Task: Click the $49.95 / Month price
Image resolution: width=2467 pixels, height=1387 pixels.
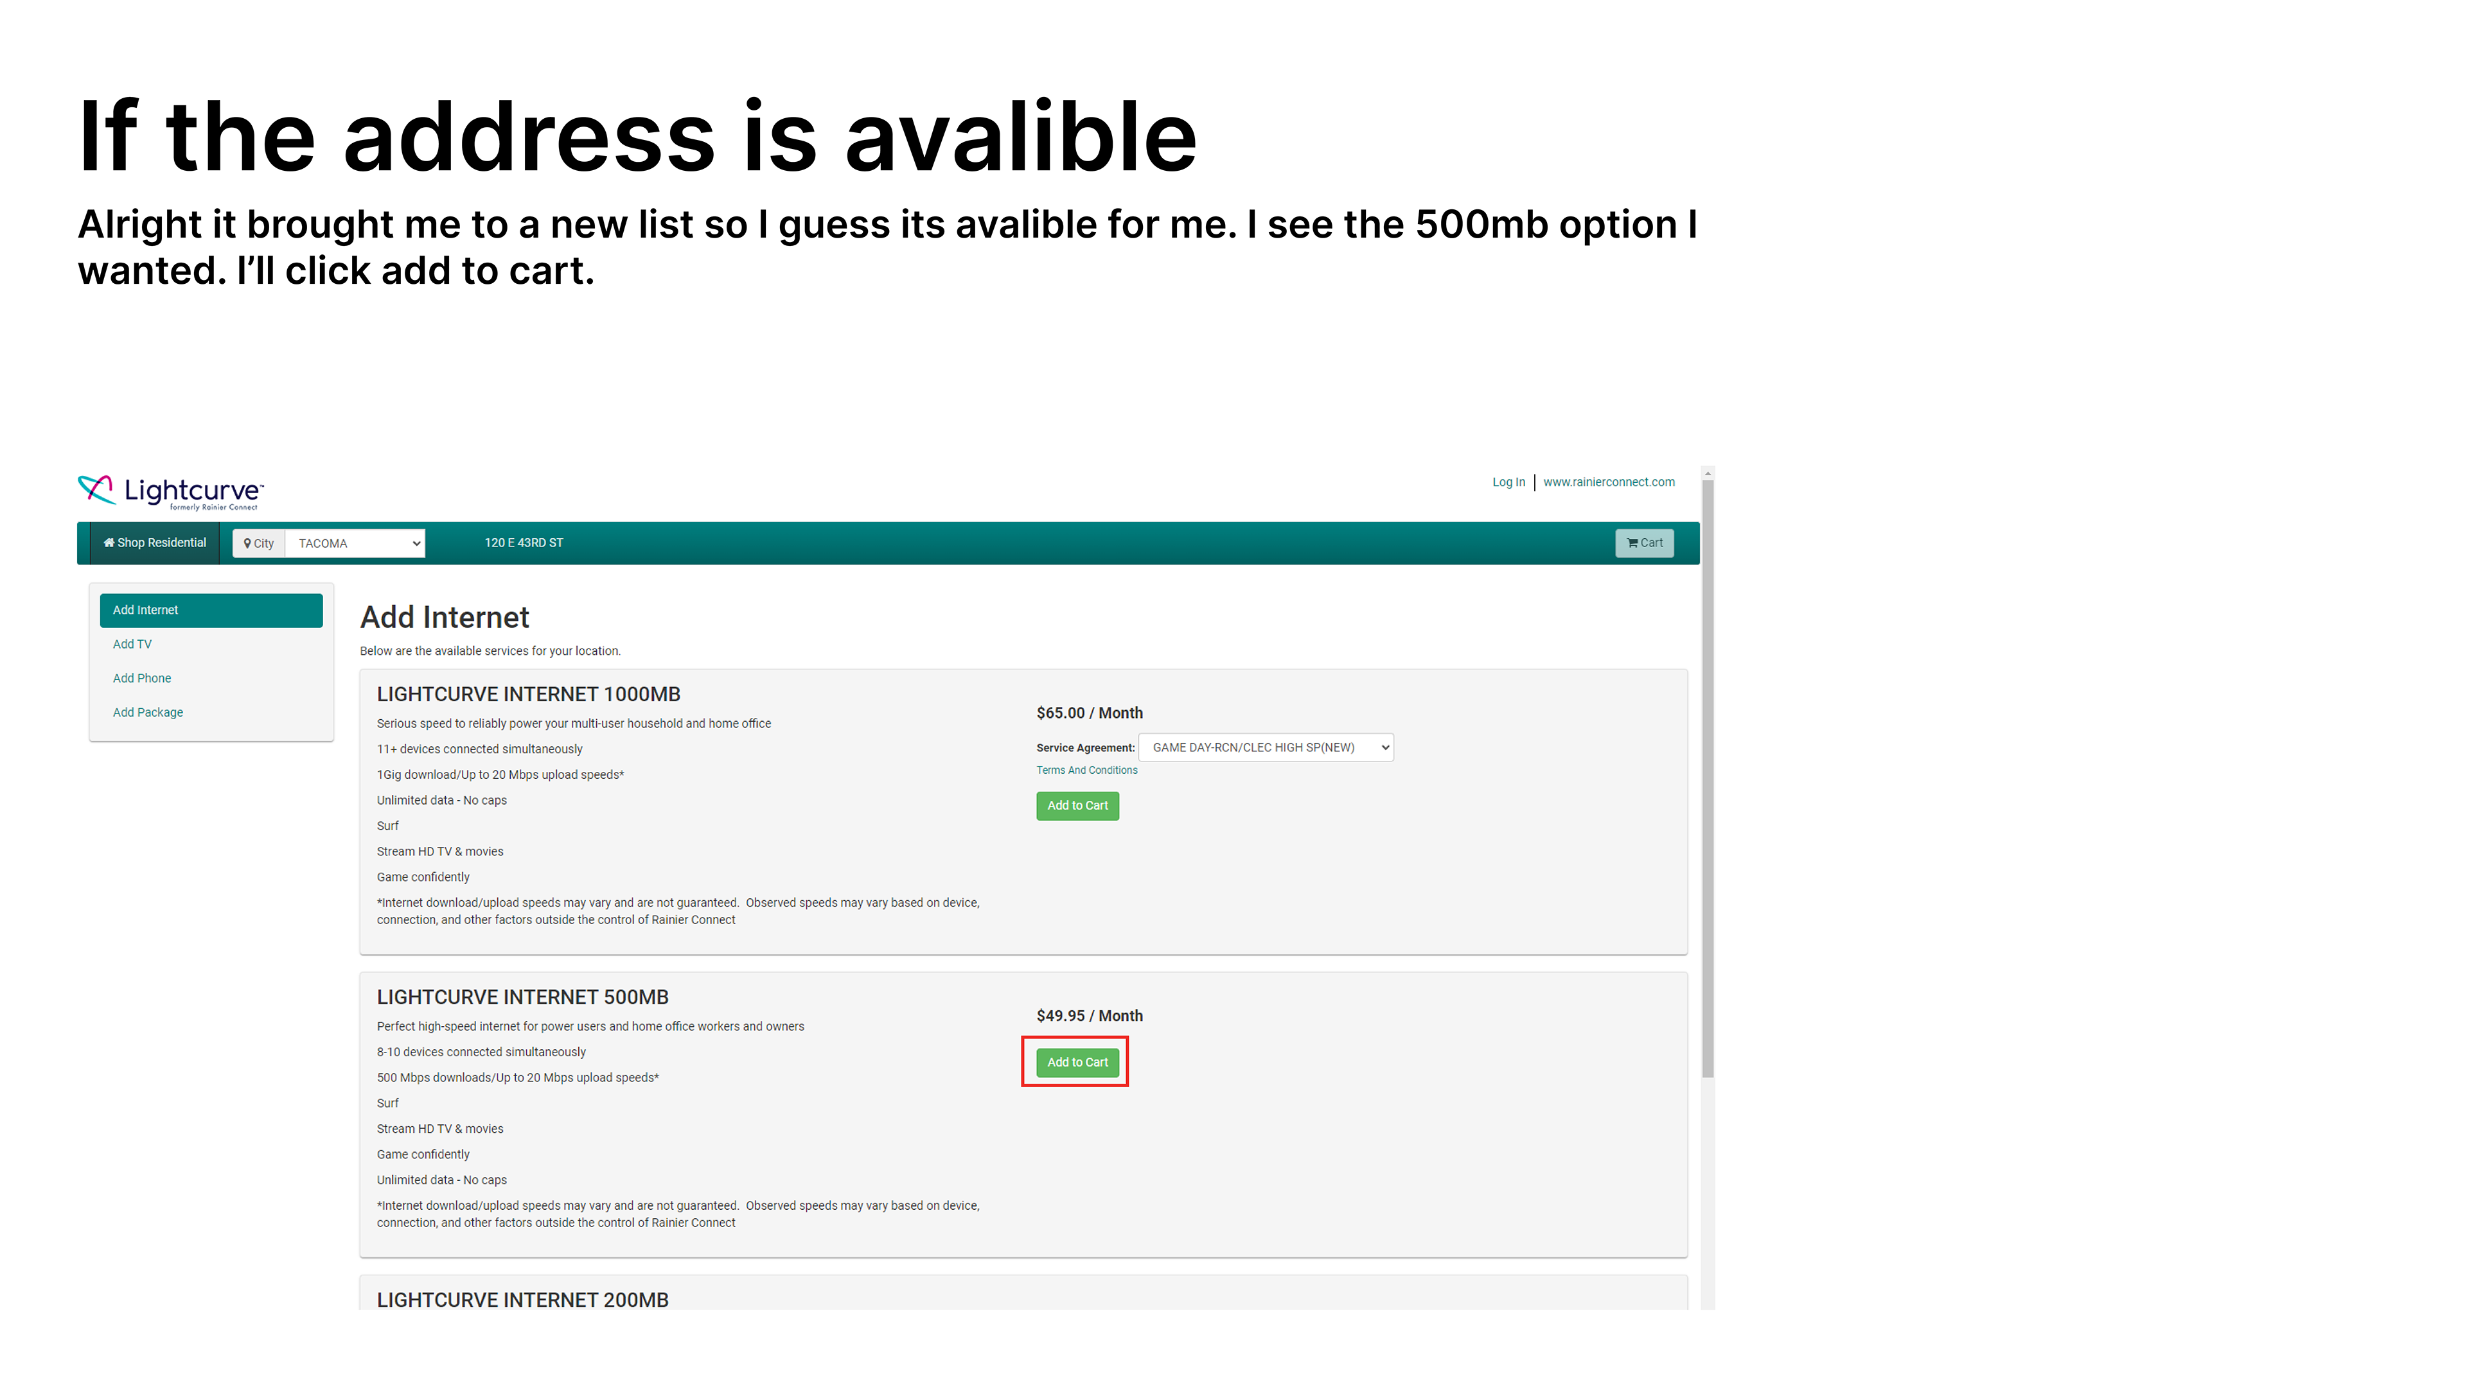Action: coord(1090,1016)
